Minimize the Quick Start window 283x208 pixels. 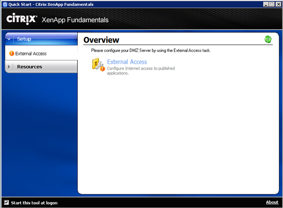[265, 4]
